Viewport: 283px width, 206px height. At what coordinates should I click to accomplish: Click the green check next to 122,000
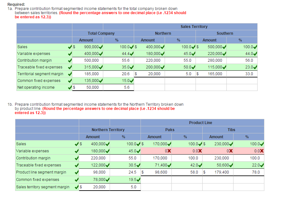point(107,165)
